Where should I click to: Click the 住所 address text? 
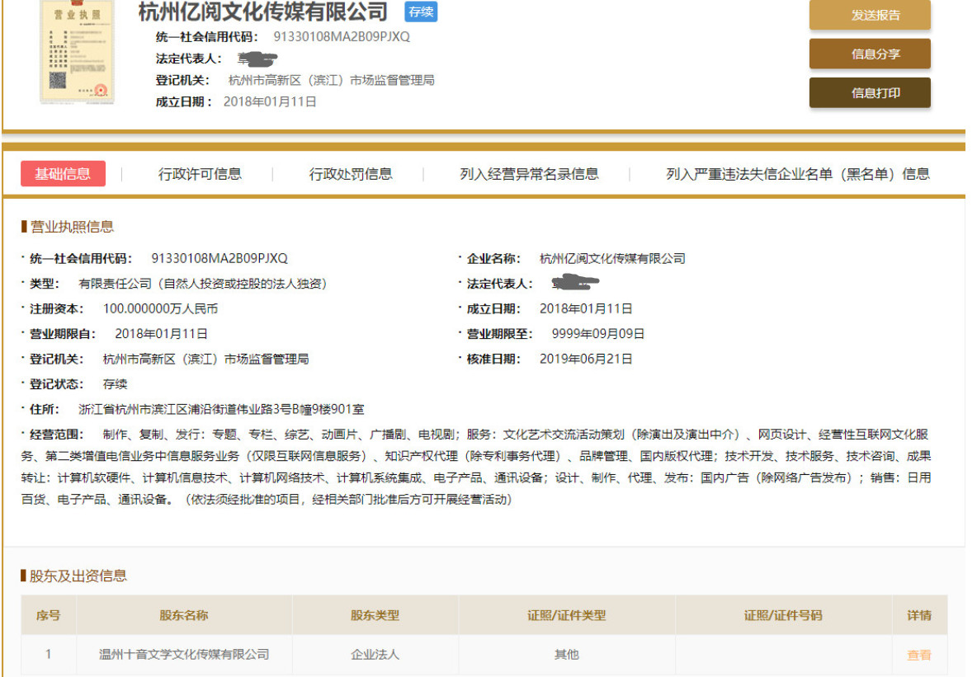coord(221,409)
